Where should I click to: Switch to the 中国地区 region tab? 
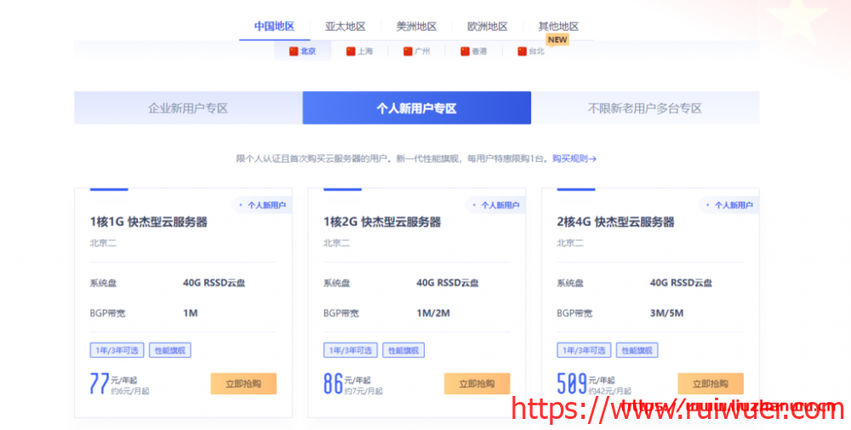(x=274, y=26)
